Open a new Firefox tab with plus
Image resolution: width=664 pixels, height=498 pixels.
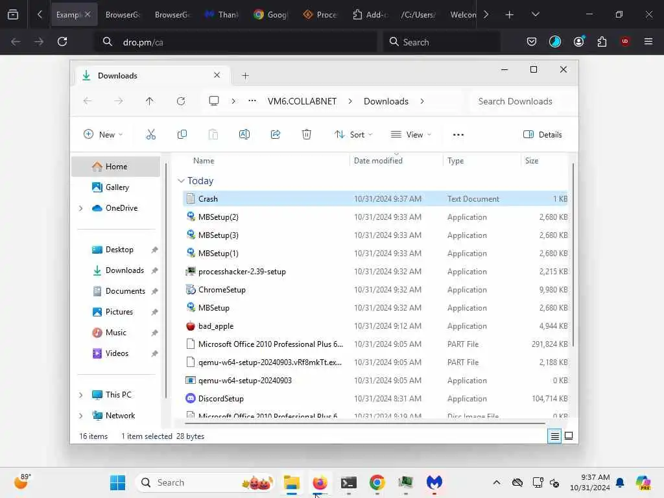pos(510,15)
